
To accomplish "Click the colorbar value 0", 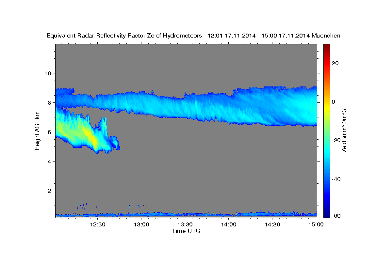I will click(334, 102).
